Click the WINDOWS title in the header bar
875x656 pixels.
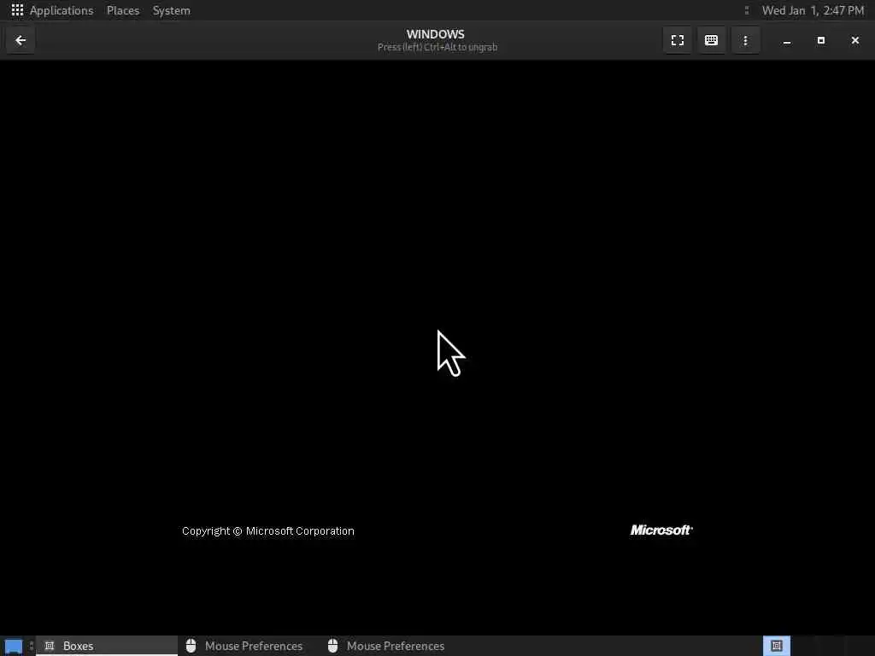coord(435,34)
